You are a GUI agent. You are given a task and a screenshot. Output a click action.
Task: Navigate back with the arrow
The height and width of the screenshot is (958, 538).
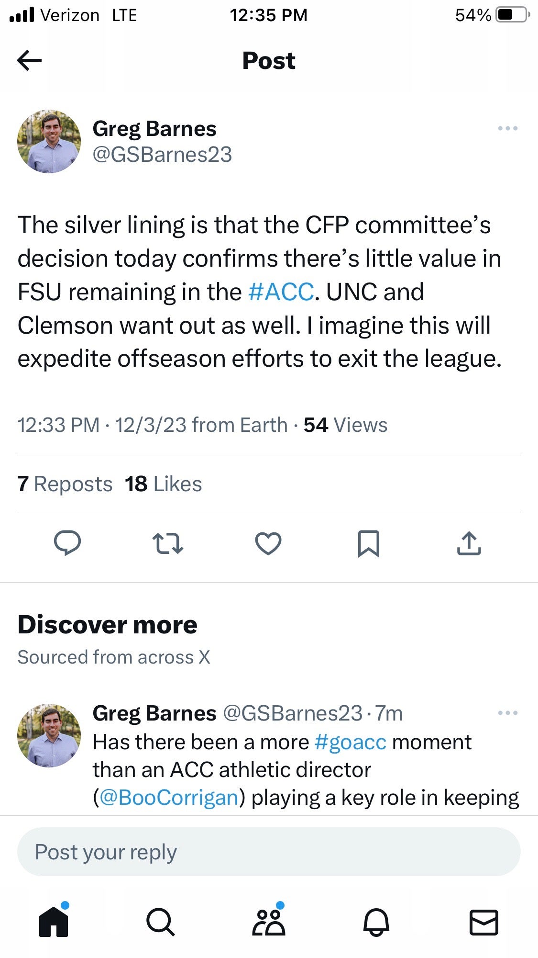point(26,60)
